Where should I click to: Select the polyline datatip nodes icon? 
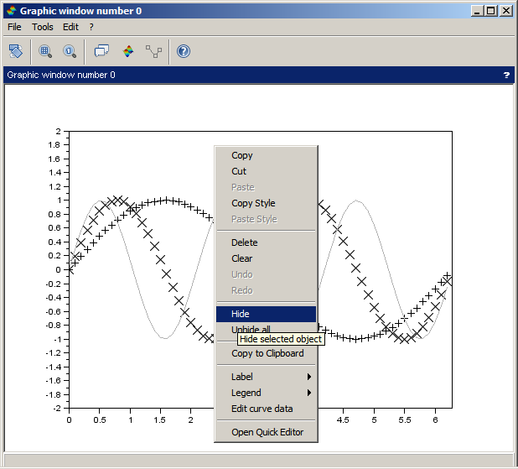pos(153,51)
